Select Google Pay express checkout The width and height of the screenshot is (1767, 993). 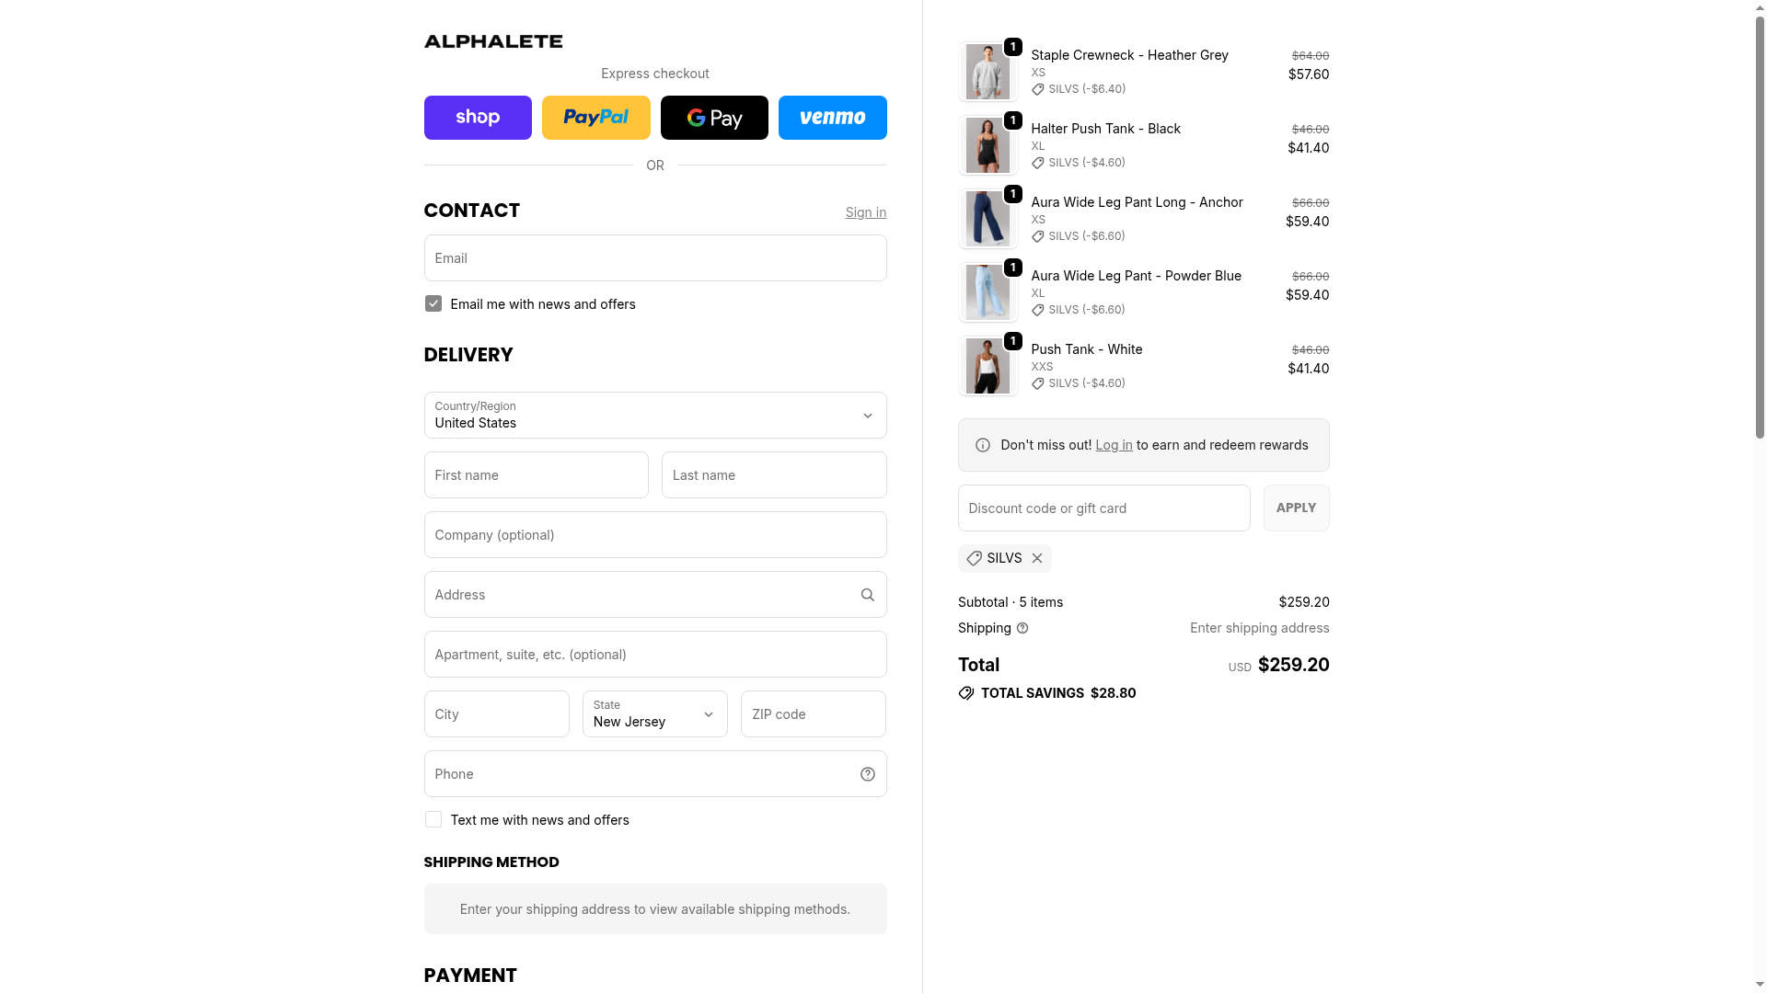coord(714,118)
